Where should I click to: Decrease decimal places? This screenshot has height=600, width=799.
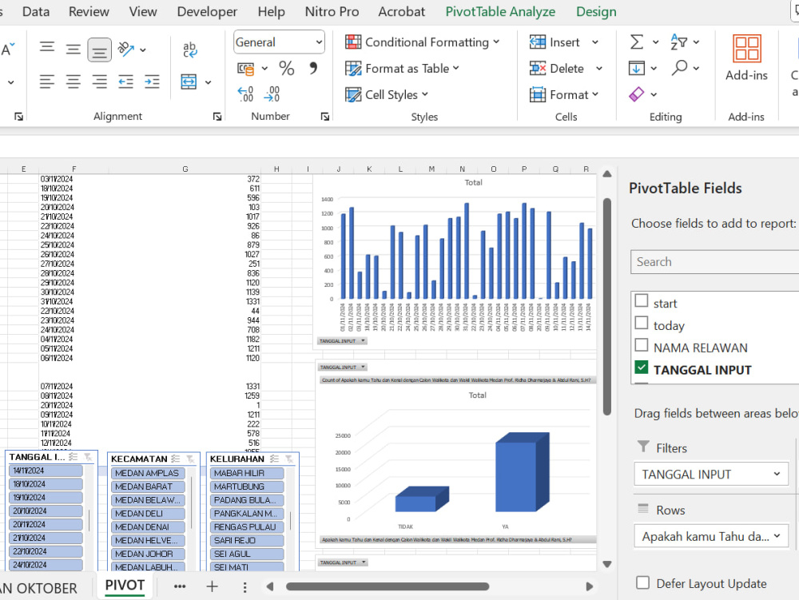(x=272, y=93)
